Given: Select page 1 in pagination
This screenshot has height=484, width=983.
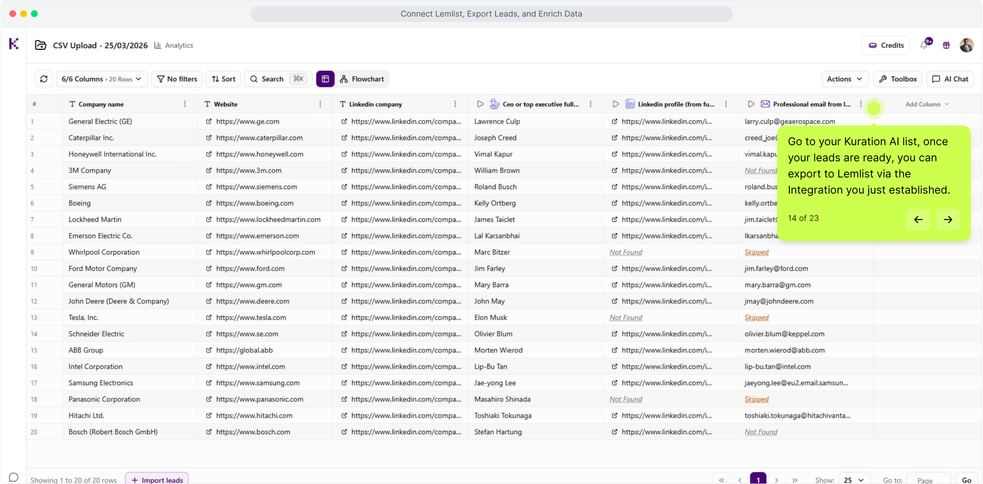Looking at the screenshot, I should pyautogui.click(x=758, y=479).
